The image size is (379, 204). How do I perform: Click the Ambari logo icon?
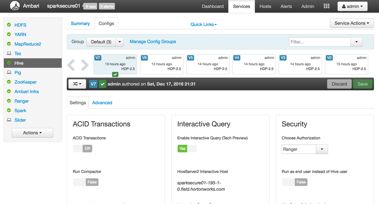pyautogui.click(x=16, y=6)
